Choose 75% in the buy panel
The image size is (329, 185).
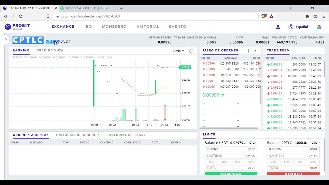point(237,162)
